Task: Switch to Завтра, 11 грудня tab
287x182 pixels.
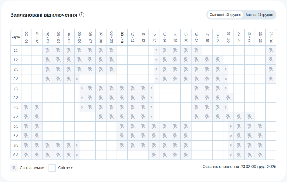Action: point(259,15)
